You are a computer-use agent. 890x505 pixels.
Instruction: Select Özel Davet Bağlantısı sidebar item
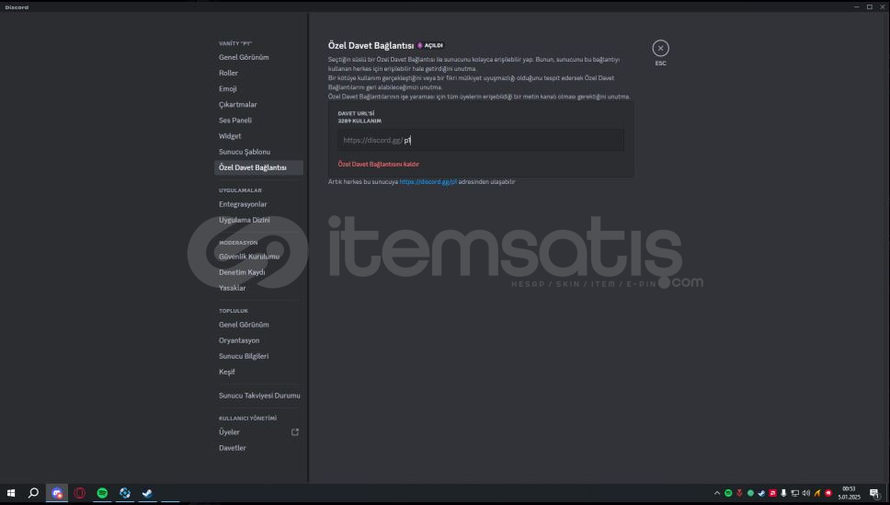(259, 167)
